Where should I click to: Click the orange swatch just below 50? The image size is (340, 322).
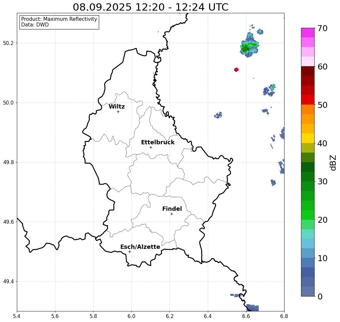click(x=308, y=110)
